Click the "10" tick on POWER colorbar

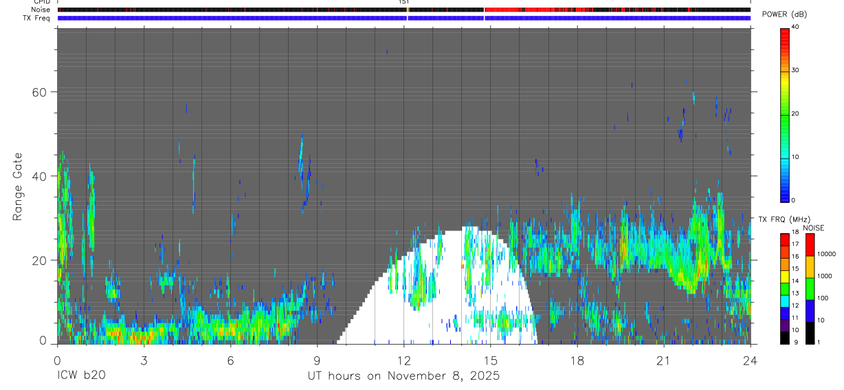pyautogui.click(x=795, y=158)
